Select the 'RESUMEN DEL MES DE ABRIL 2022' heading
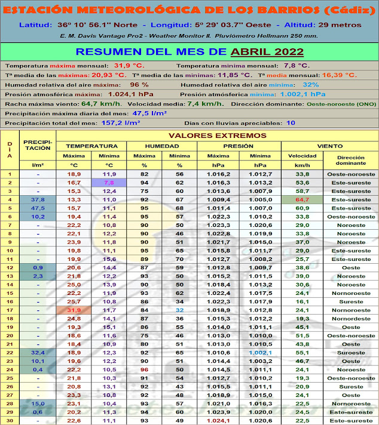Viewport: 379px width, 425px height. point(189,51)
